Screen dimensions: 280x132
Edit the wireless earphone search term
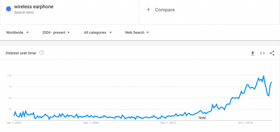pyautogui.click(x=34, y=7)
